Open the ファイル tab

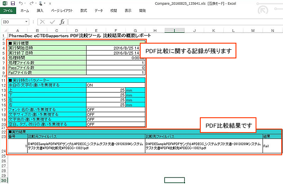(8, 10)
